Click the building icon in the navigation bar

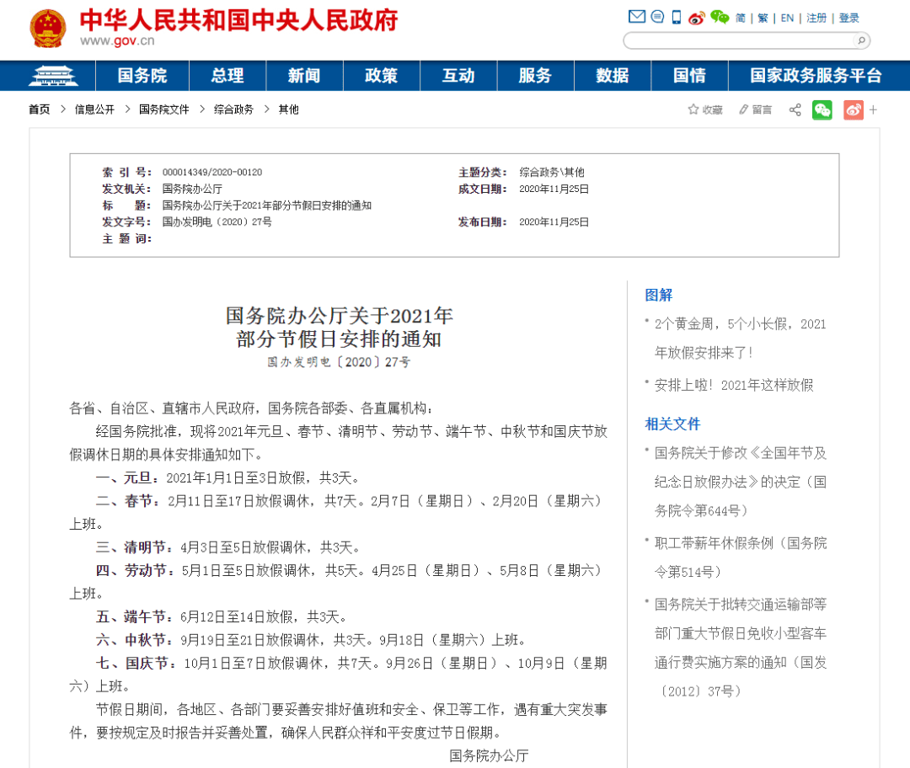coord(52,75)
